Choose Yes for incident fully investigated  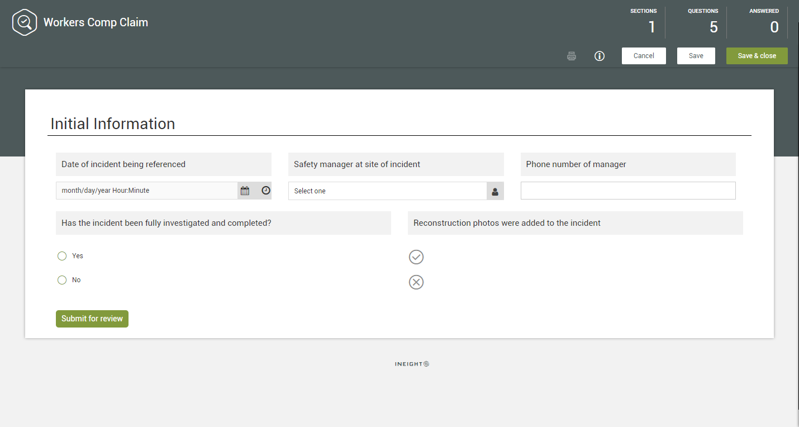[62, 256]
